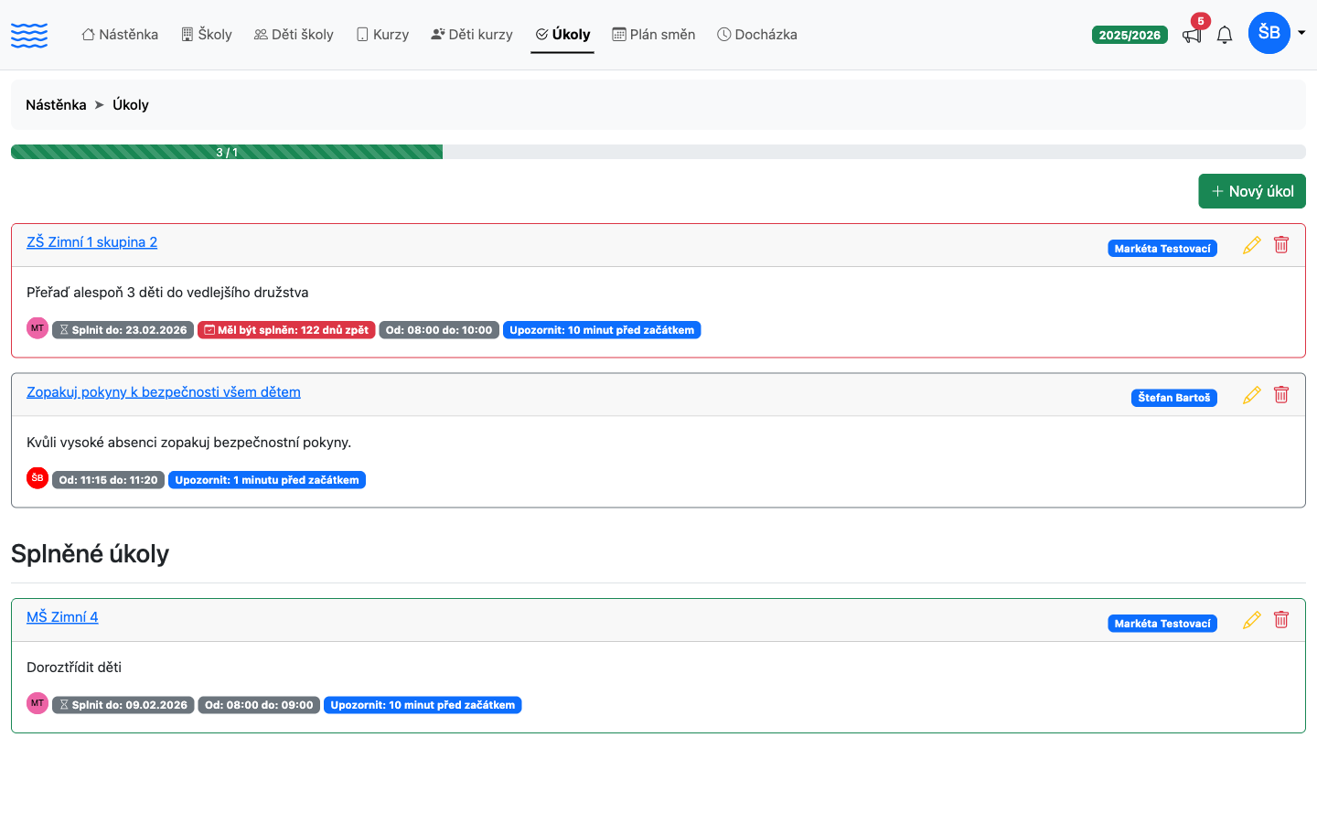
Task: Open the Plán směn tab
Action: coord(654,35)
